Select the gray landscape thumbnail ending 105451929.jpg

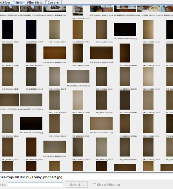coord(78,76)
